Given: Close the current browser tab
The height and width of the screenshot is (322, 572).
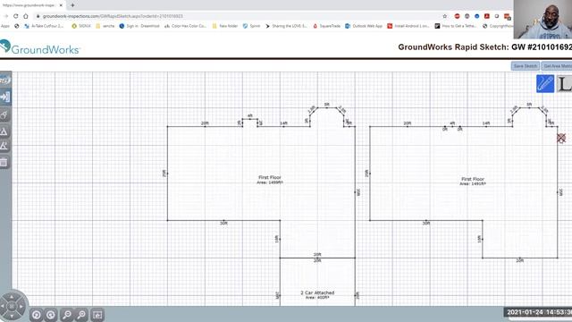Looking at the screenshot, I should [61, 5].
